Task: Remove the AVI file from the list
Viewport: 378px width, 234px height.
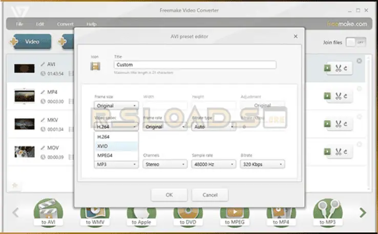Action: click(359, 61)
